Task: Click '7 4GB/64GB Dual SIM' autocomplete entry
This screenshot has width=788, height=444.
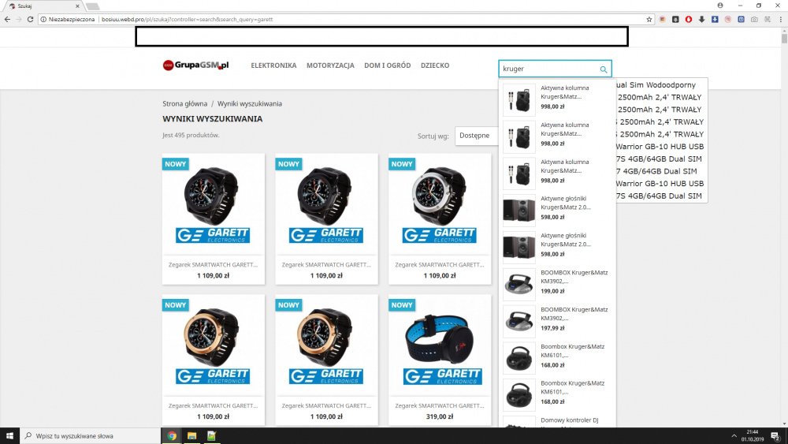Action: click(656, 171)
